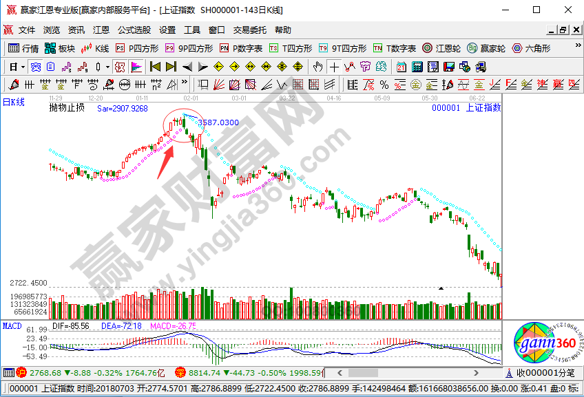The width and height of the screenshot is (584, 397).
Task: Jump to the first bar with skip-to-start arrow
Action: coord(155,67)
